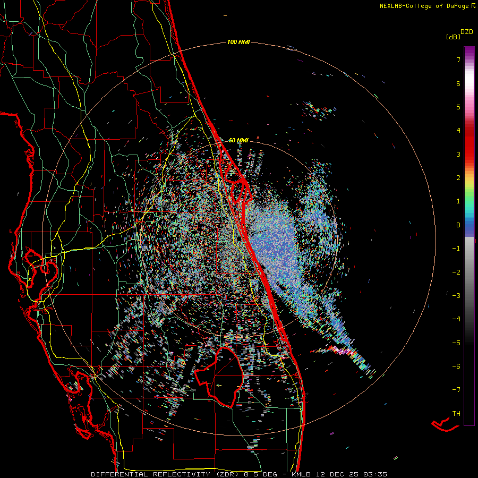The width and height of the screenshot is (478, 478).
Task: Click the 3 label on the color scale
Action: click(x=458, y=154)
